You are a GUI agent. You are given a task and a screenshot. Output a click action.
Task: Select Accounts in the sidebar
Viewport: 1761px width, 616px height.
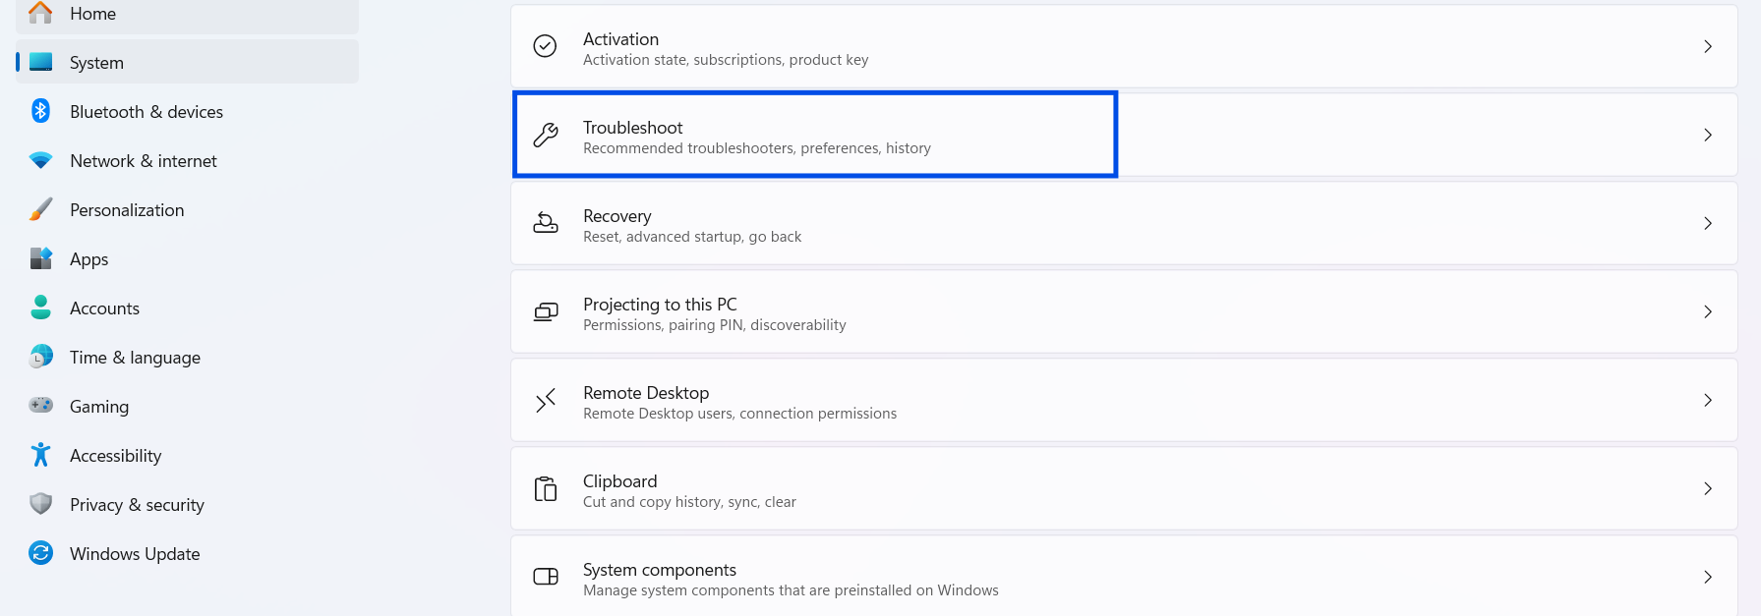point(104,308)
